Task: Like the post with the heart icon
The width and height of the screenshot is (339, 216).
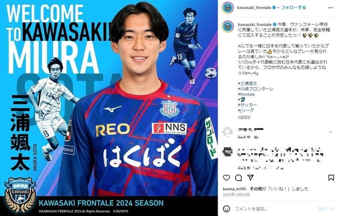Action: click(227, 178)
